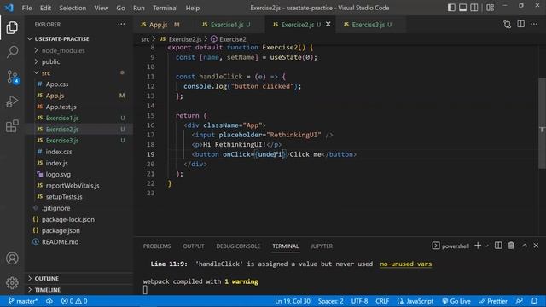Open the Manage settings gear
Screen dimensions: 546x307
tap(12, 282)
